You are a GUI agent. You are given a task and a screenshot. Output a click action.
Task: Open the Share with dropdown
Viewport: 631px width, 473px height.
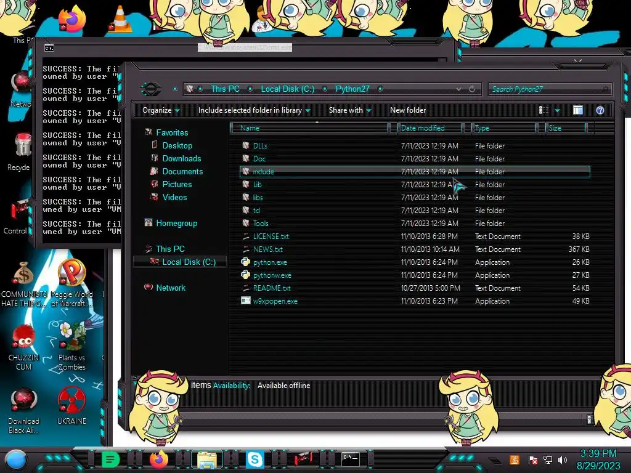point(350,110)
